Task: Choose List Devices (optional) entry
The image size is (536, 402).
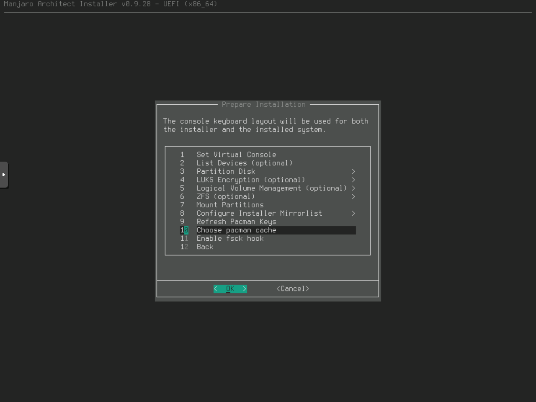Action: coord(244,163)
